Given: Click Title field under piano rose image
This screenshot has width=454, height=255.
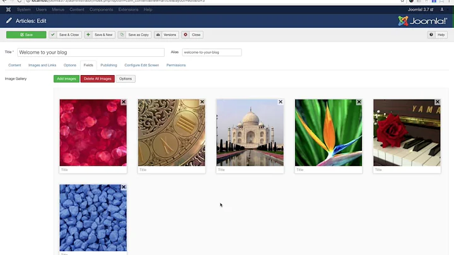Looking at the screenshot, I should (407, 170).
